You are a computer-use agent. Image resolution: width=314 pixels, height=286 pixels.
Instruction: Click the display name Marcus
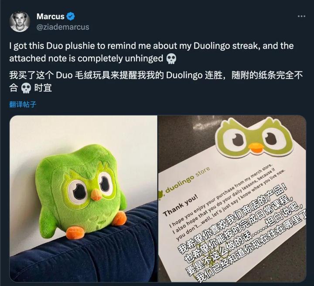(x=51, y=17)
